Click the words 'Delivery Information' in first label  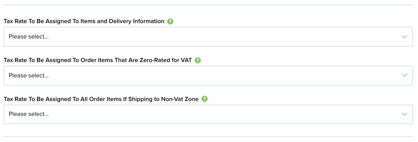(x=136, y=21)
